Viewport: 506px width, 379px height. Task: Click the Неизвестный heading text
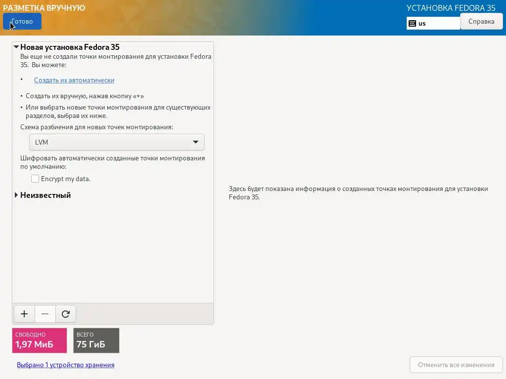pyautogui.click(x=45, y=195)
